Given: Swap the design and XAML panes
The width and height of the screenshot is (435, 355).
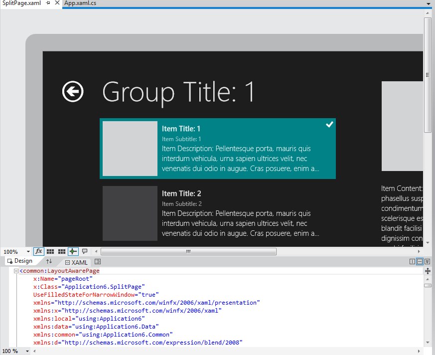Looking at the screenshot, I should (x=49, y=261).
